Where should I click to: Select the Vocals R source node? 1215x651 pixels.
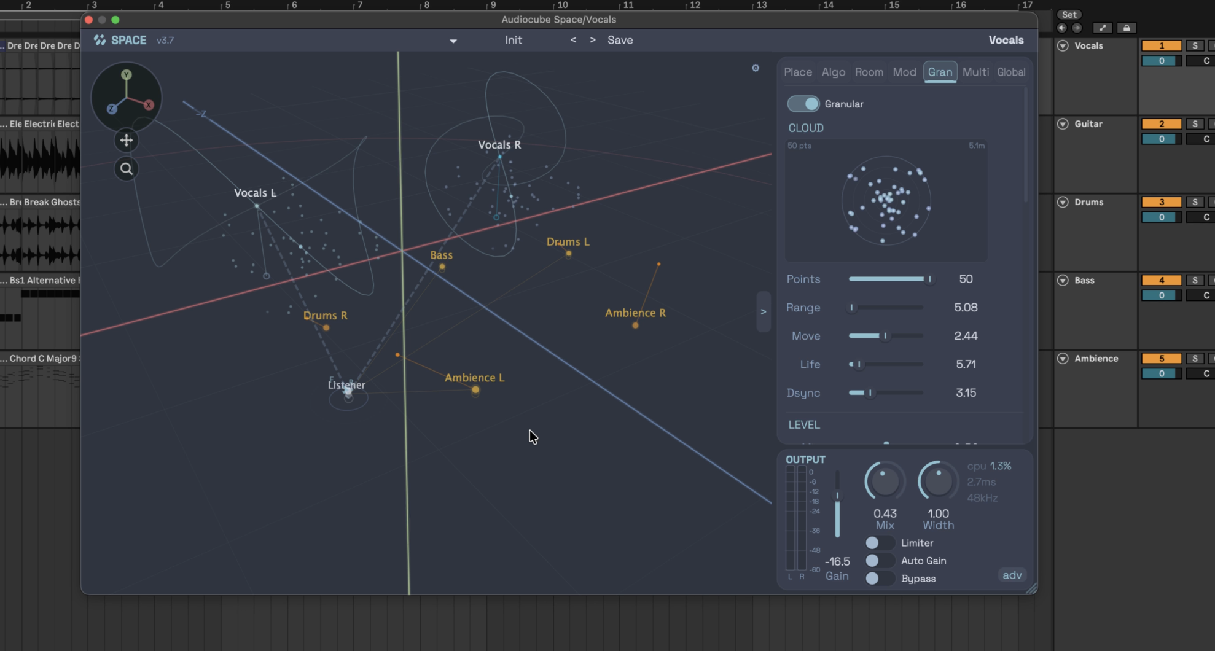coord(499,157)
